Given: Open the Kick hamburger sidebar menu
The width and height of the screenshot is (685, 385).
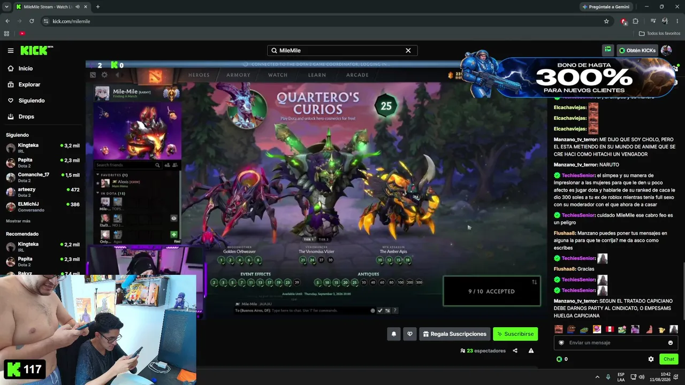Looking at the screenshot, I should (11, 50).
